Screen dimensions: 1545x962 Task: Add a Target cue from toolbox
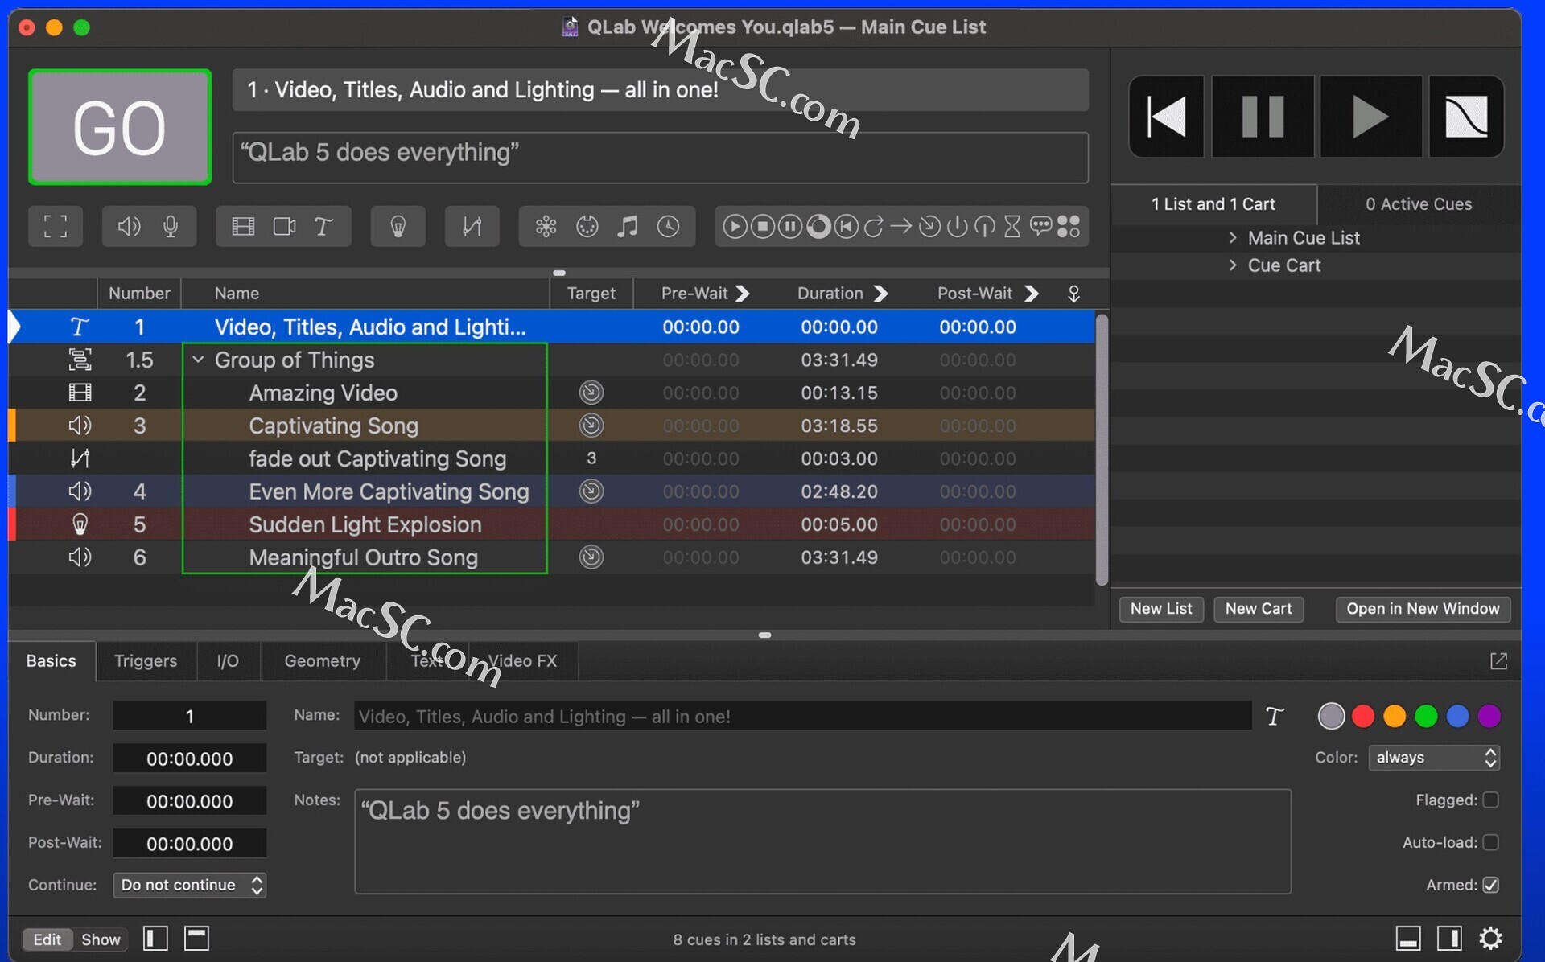(x=929, y=227)
